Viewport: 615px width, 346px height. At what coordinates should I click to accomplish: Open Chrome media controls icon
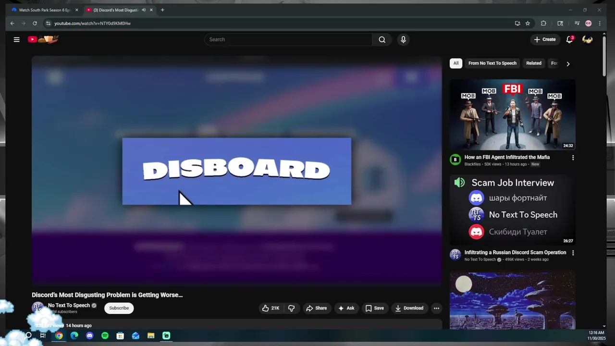pyautogui.click(x=577, y=23)
